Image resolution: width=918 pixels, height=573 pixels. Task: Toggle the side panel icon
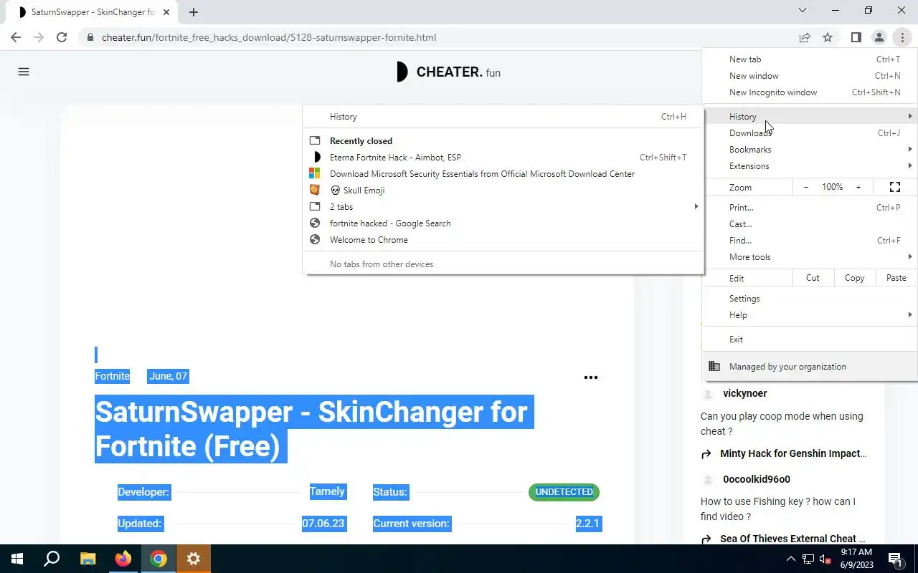(x=856, y=37)
